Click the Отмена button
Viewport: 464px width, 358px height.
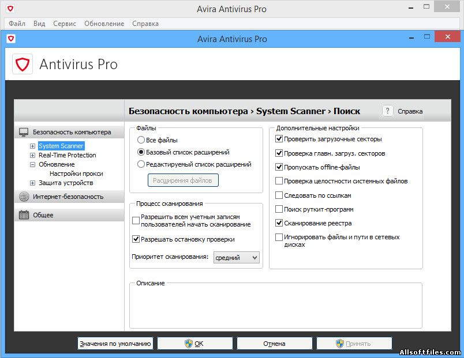click(274, 344)
